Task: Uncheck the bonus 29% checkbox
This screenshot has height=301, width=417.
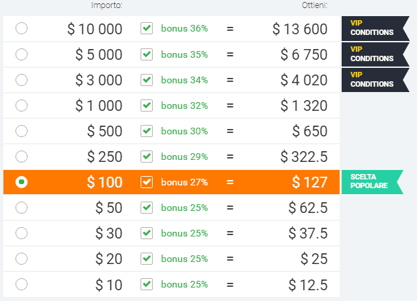Action: [x=147, y=157]
